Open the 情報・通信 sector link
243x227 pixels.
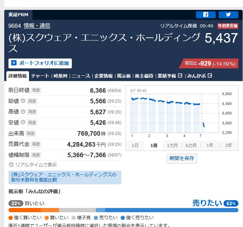point(37,26)
